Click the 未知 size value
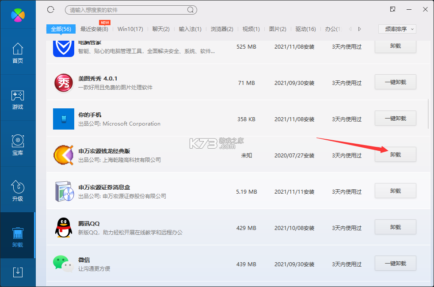 246,155
